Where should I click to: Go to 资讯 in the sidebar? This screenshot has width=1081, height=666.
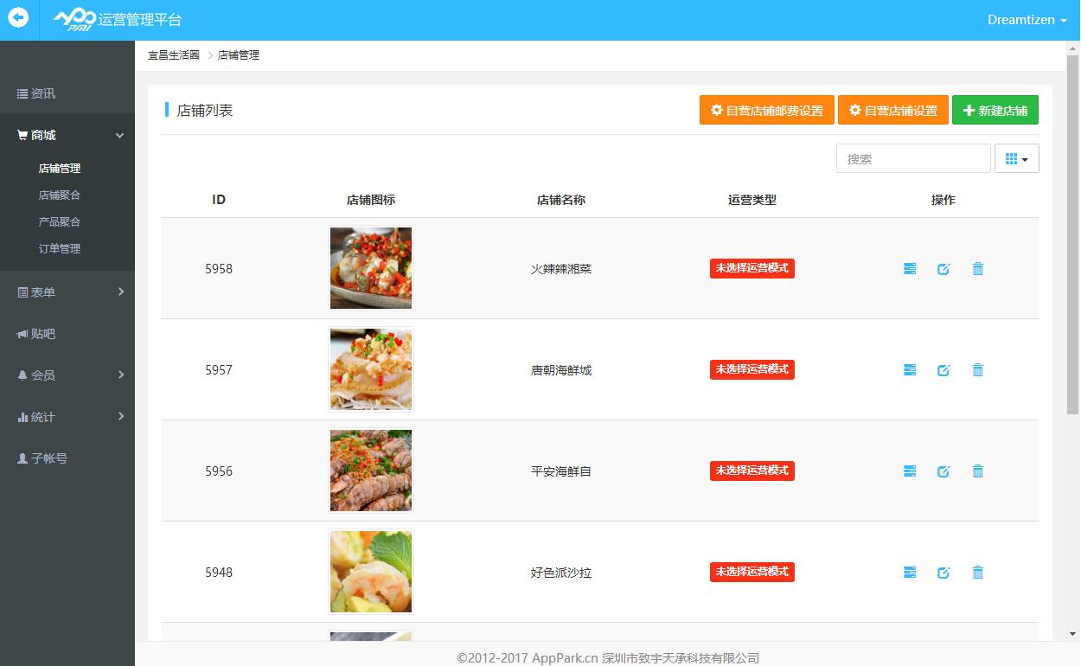[x=43, y=93]
